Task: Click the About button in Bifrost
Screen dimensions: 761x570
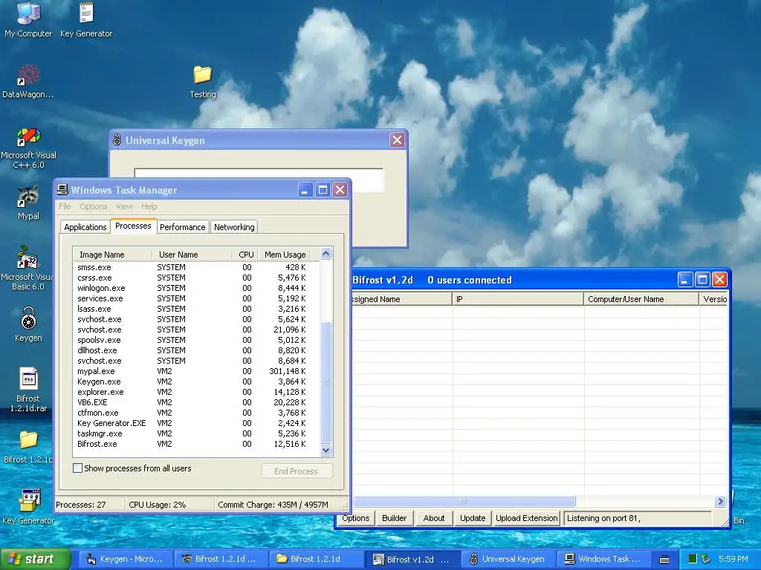Action: click(x=434, y=518)
